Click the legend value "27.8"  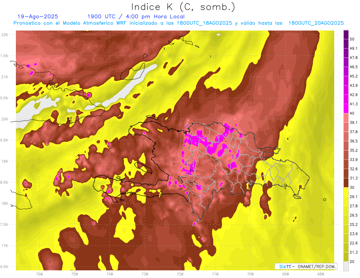[x=354, y=206]
